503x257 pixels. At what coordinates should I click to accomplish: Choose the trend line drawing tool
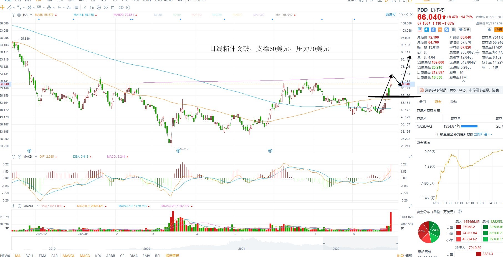[9, 7]
